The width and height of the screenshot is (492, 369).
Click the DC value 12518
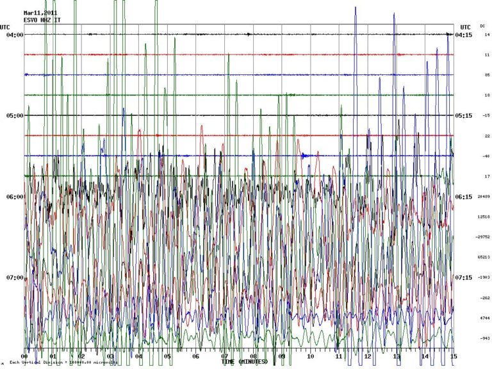(484, 217)
